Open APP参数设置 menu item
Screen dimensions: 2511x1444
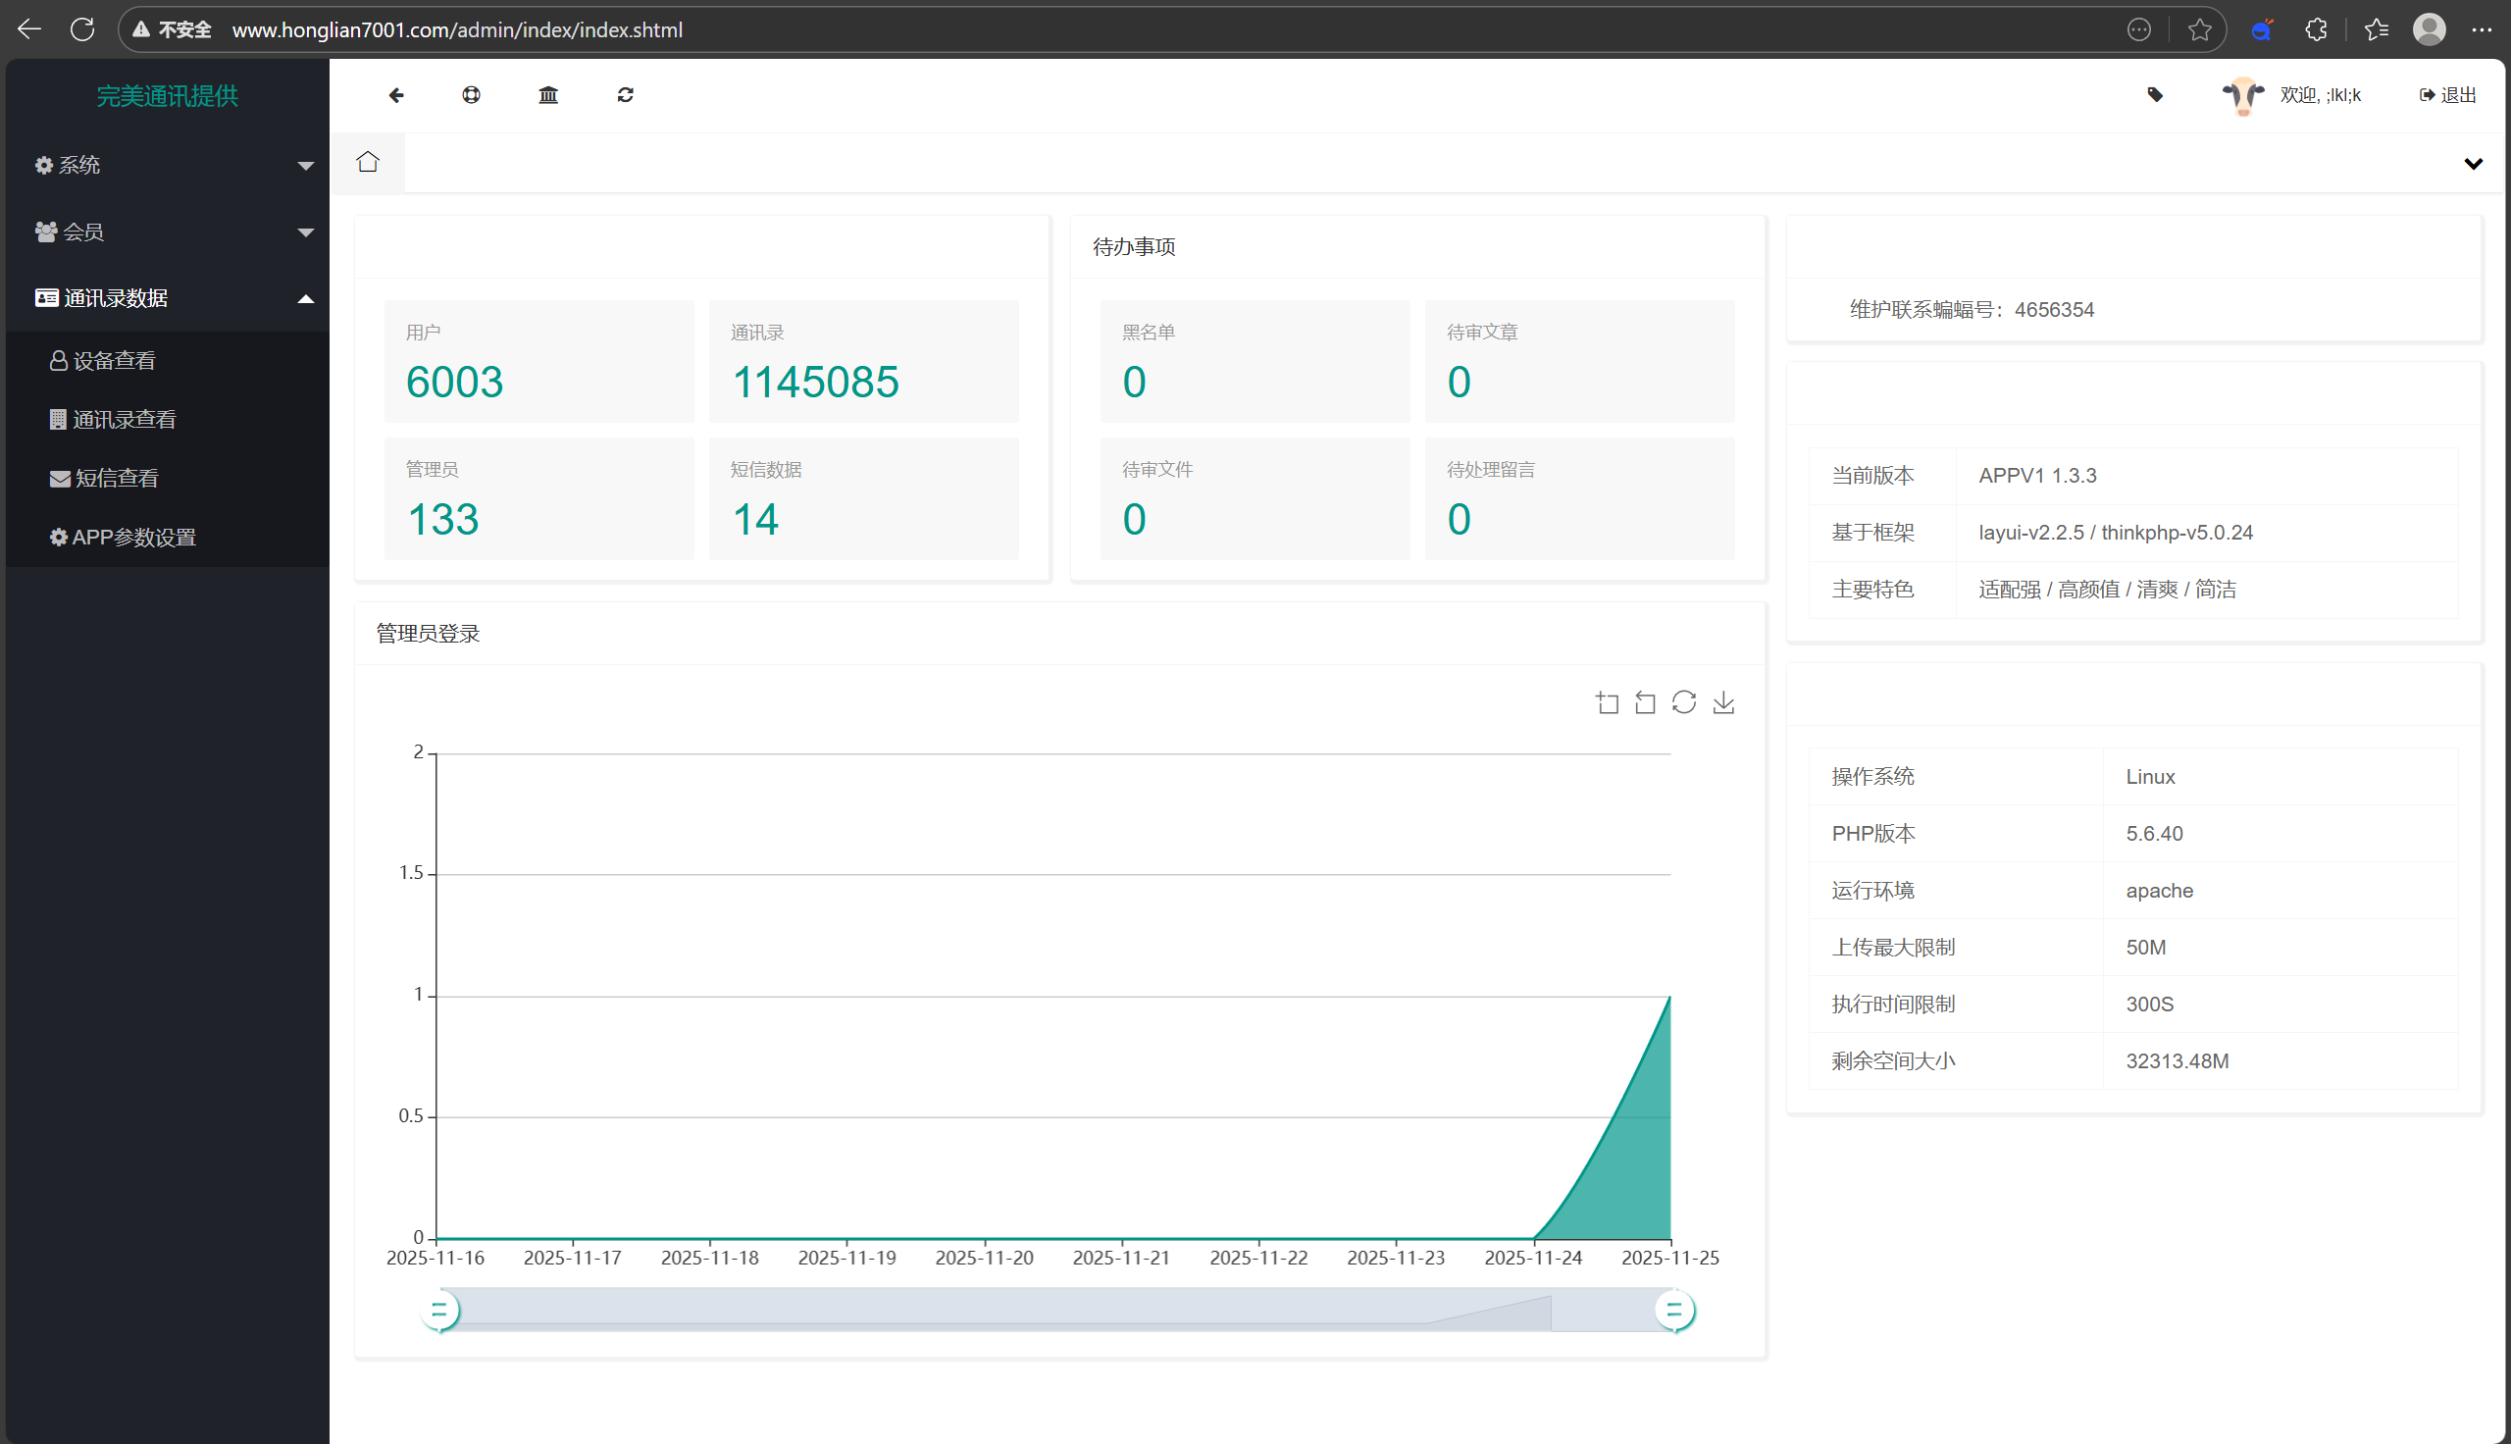tap(133, 538)
